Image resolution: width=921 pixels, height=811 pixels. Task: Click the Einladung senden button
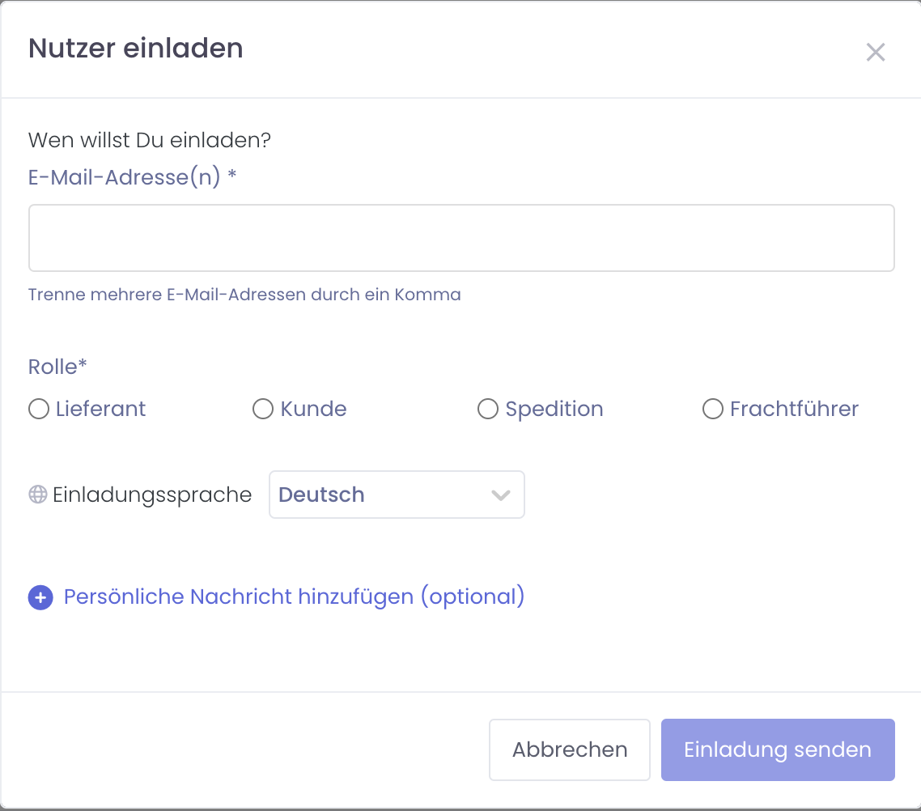[x=778, y=749]
